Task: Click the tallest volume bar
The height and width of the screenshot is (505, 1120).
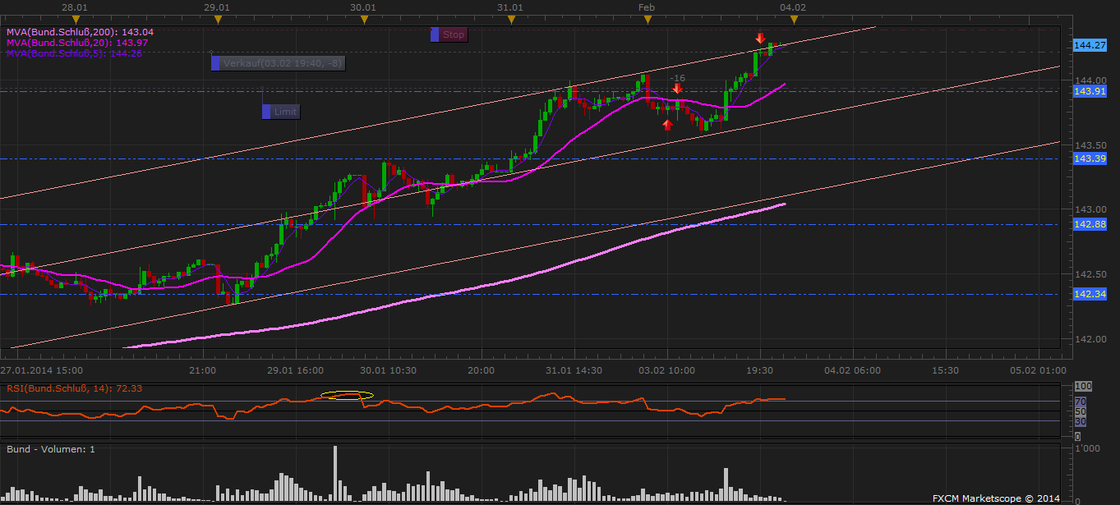Action: [335, 474]
